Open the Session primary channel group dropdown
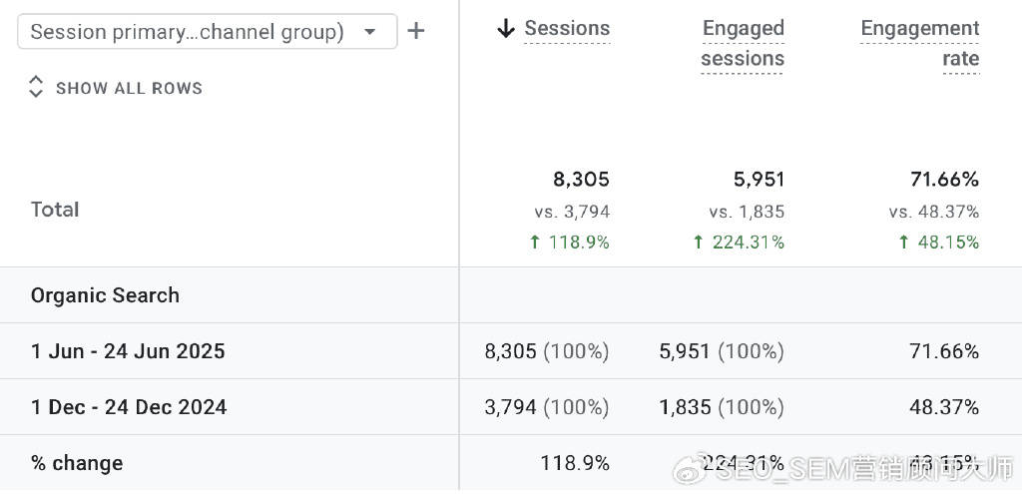This screenshot has width=1022, height=494. coord(207,32)
